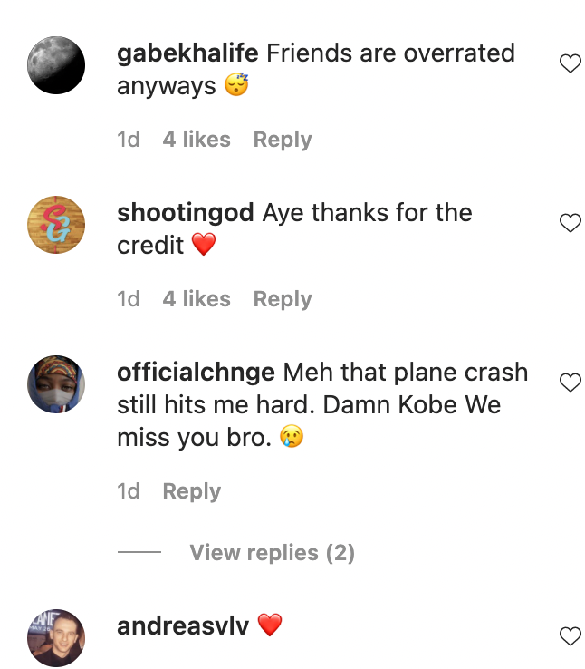
Task: Reply to gabekhalife's comment
Action: [283, 140]
